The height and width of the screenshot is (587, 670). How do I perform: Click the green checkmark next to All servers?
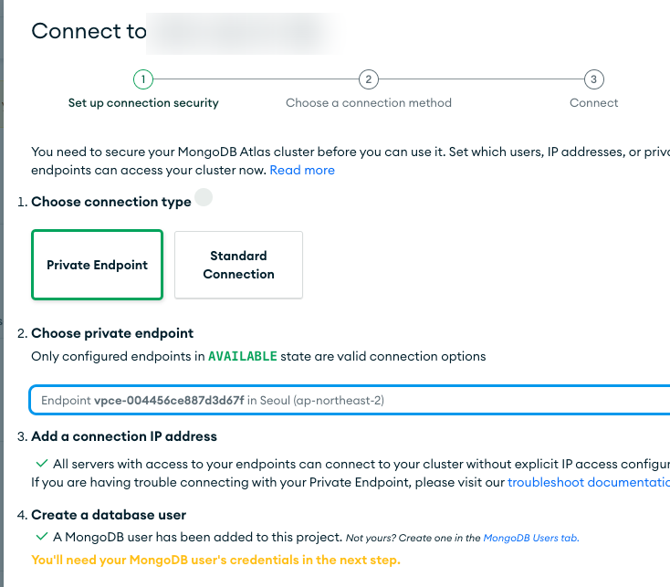coord(41,464)
